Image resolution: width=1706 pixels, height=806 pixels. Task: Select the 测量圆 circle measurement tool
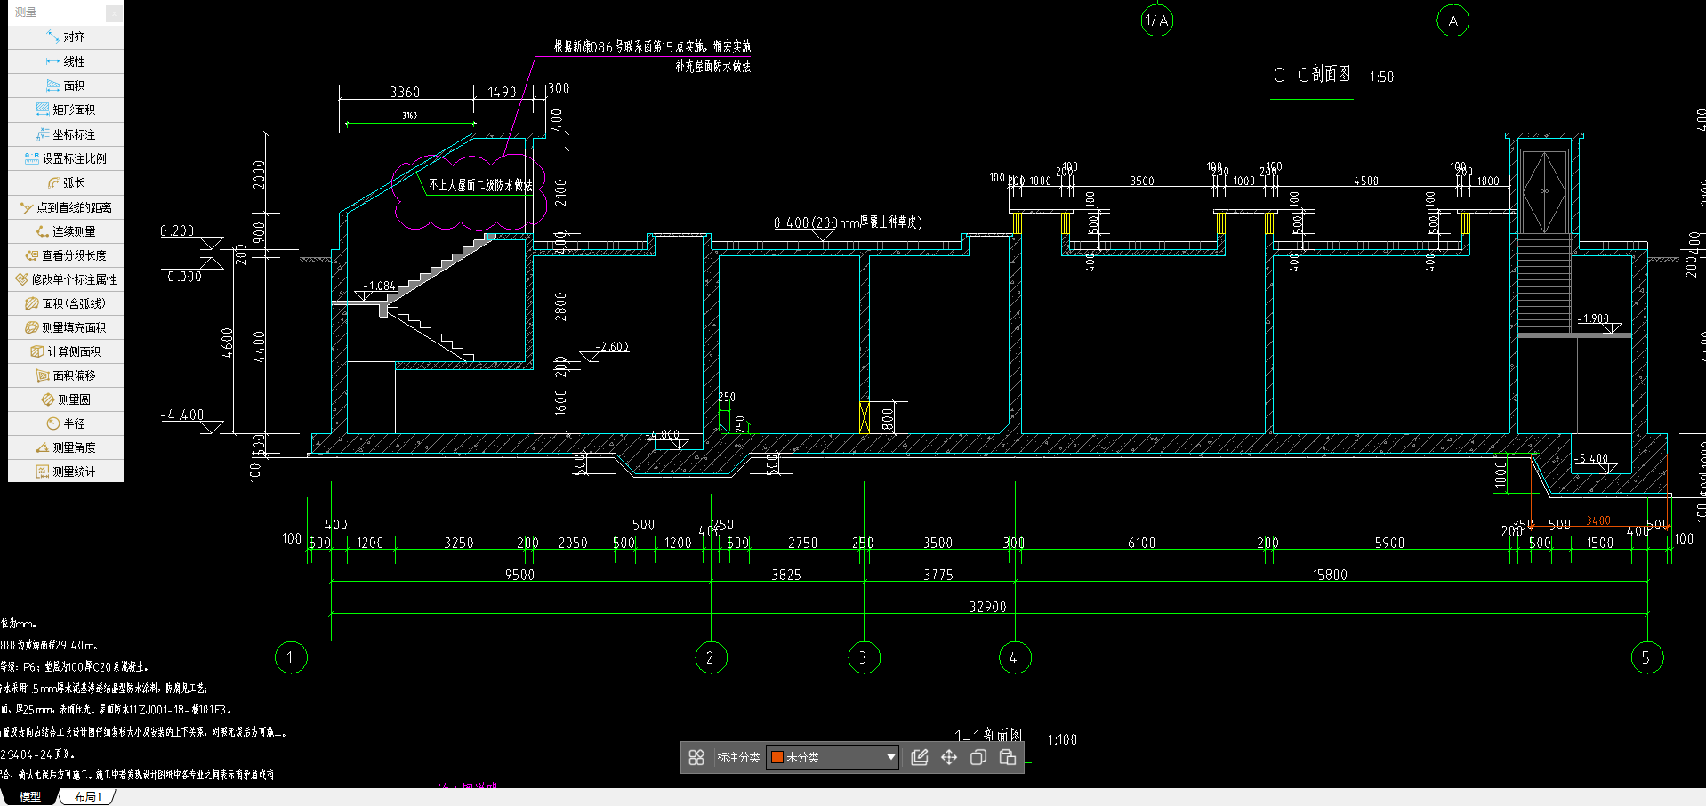[x=66, y=399]
